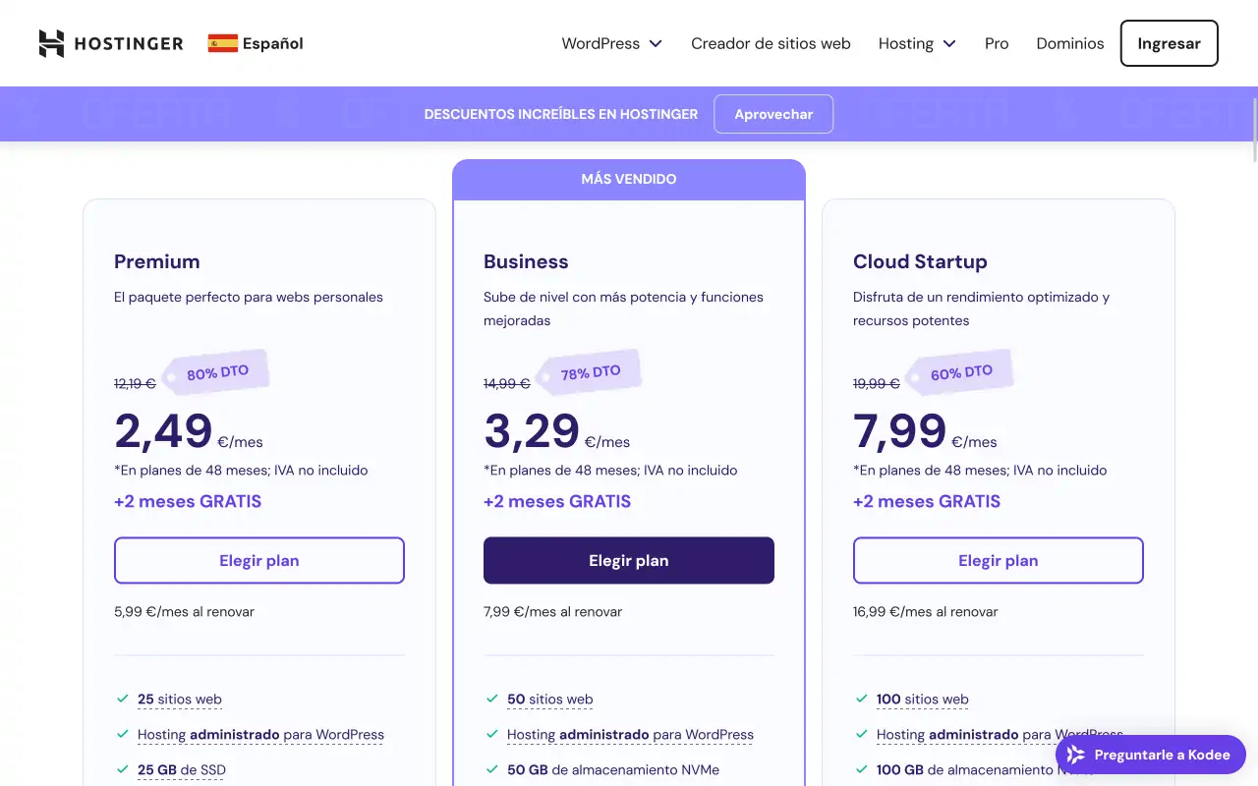
Task: Open the WordPress menu label
Action: [600, 43]
